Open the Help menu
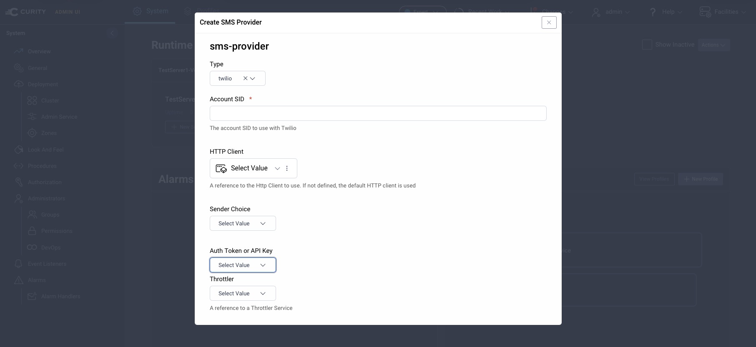756x347 pixels. [666, 12]
